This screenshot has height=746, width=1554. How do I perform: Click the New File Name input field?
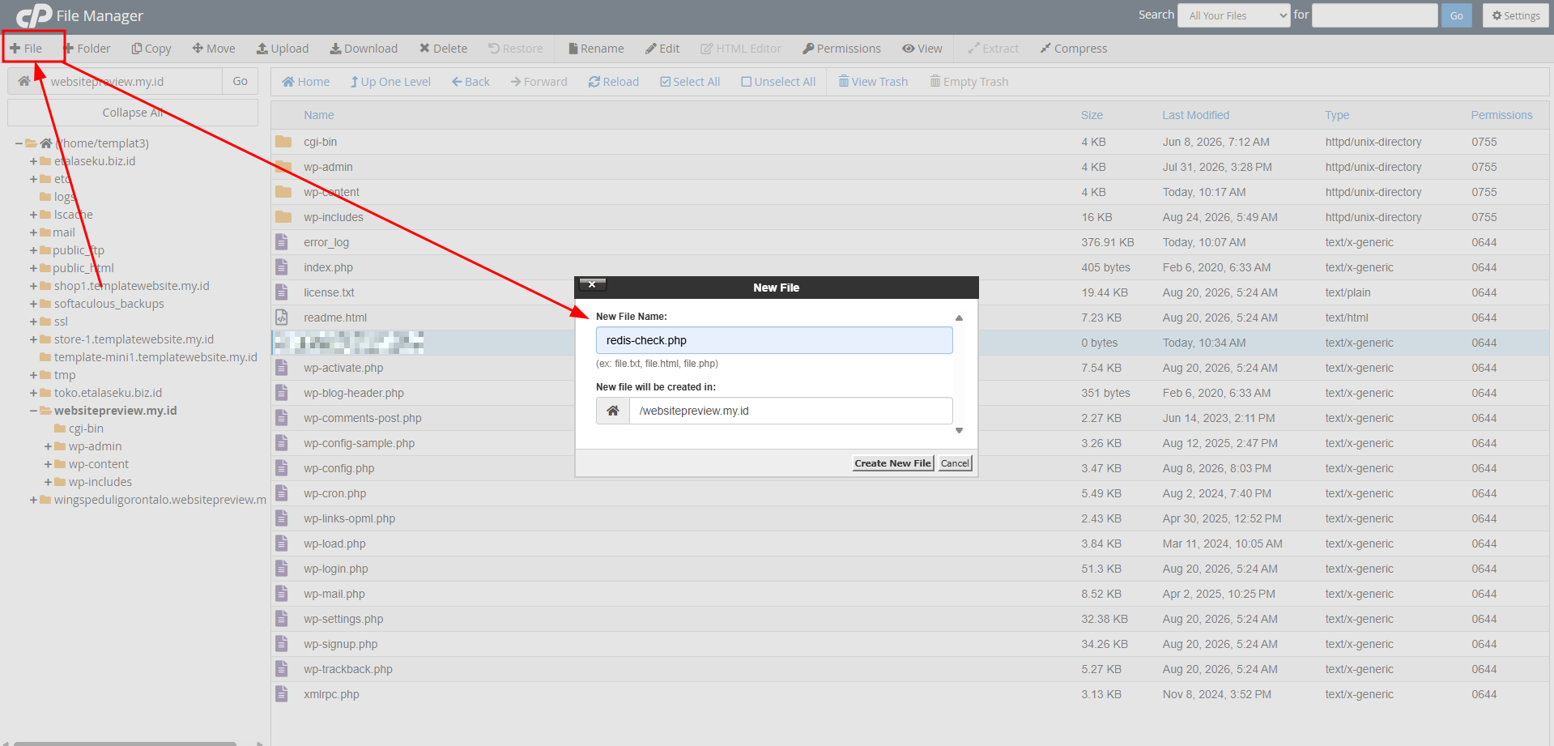774,340
